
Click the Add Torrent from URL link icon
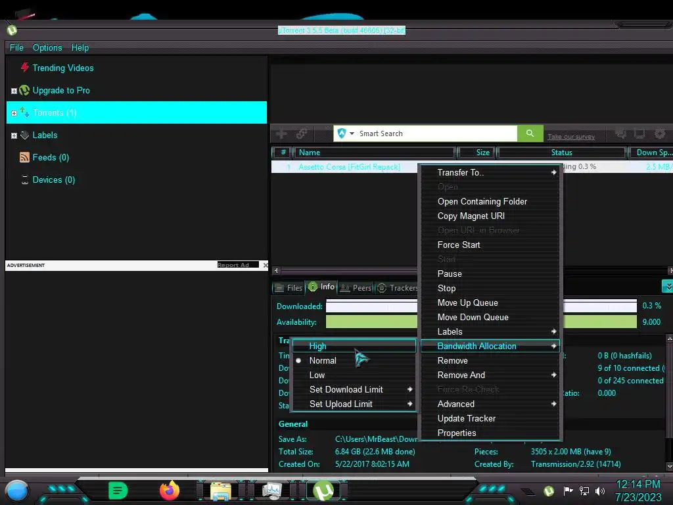pyautogui.click(x=302, y=133)
